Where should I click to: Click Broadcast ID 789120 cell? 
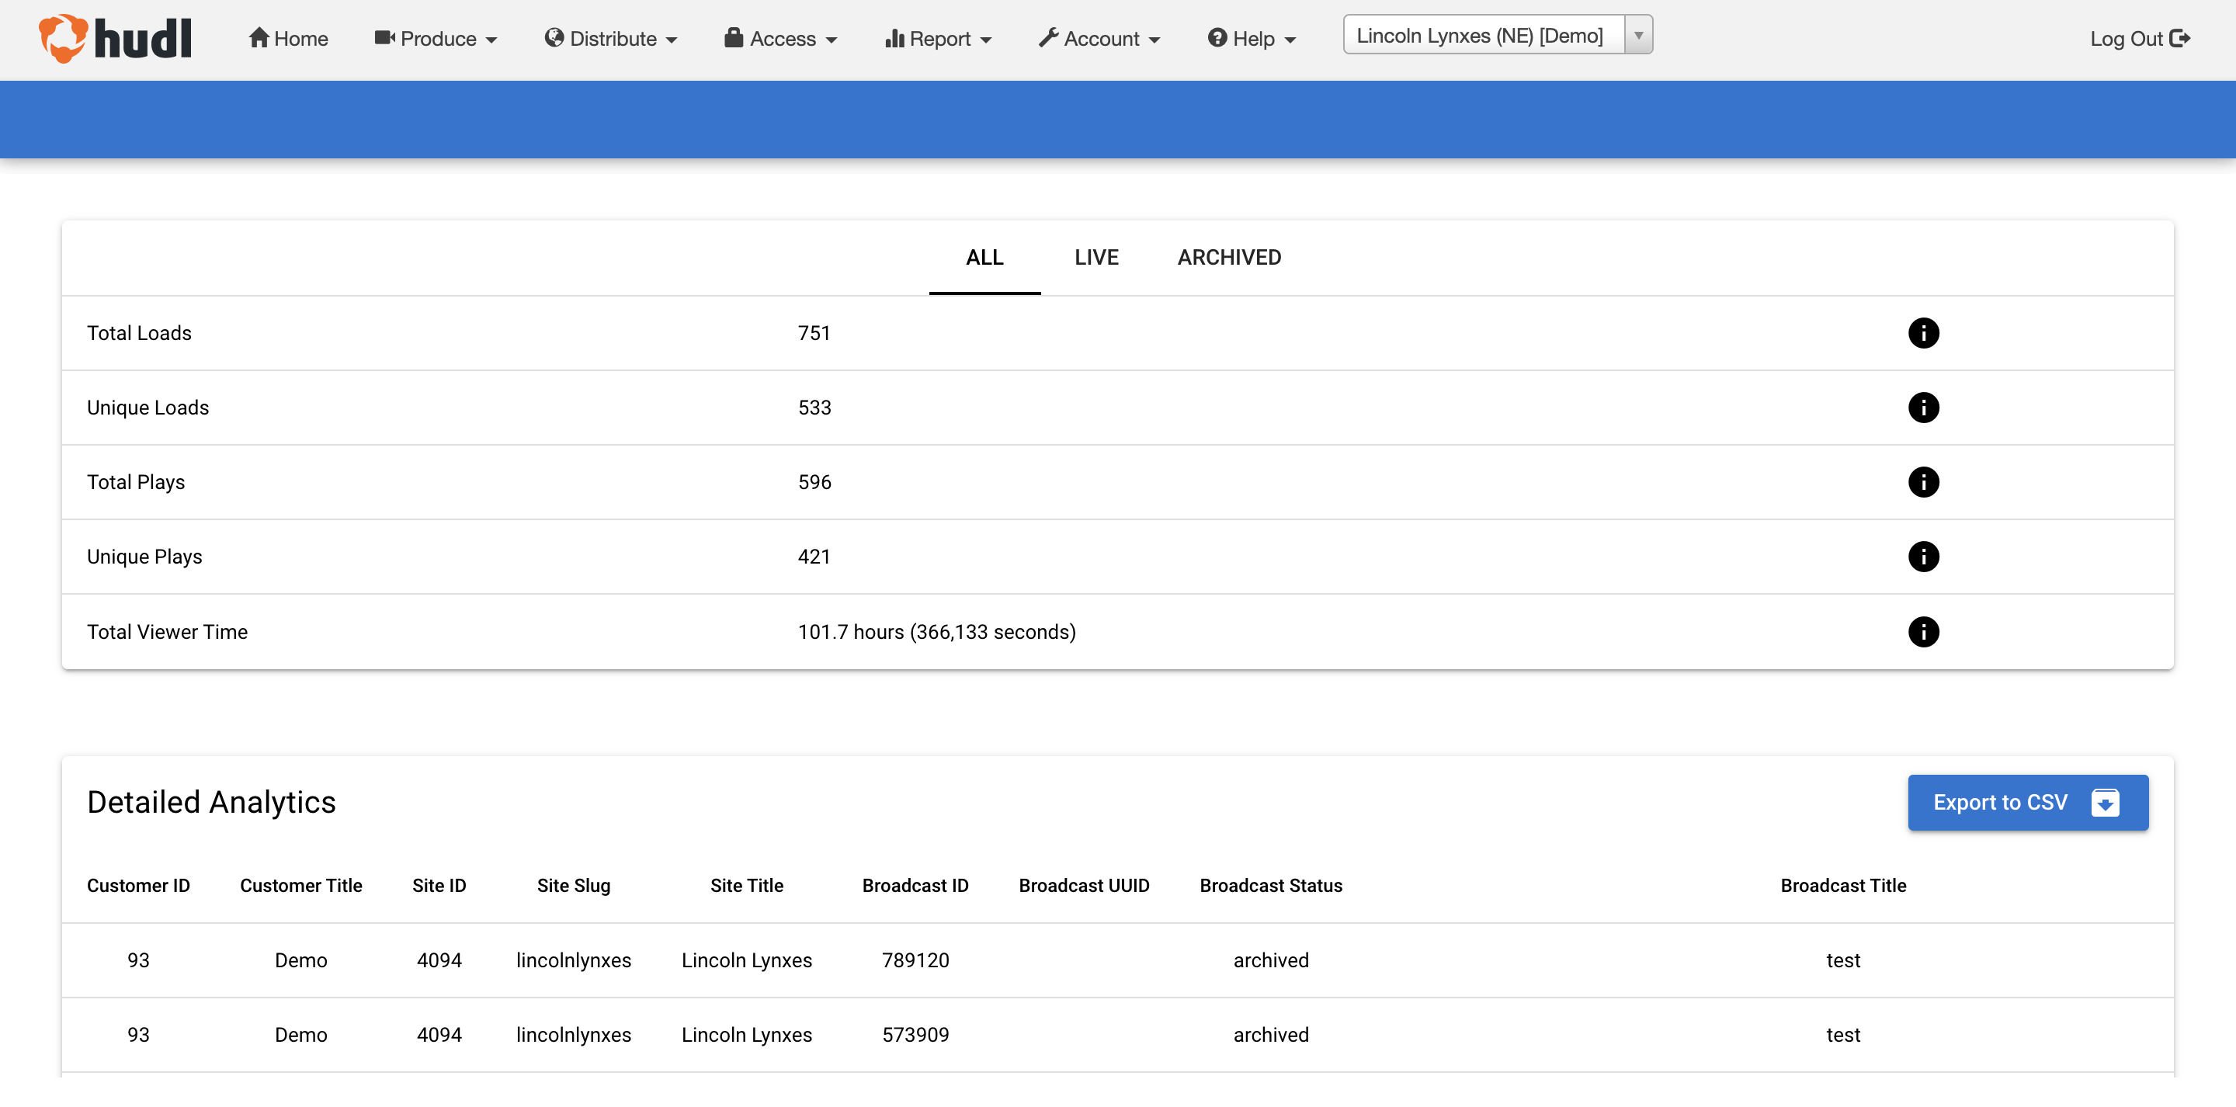click(x=915, y=960)
